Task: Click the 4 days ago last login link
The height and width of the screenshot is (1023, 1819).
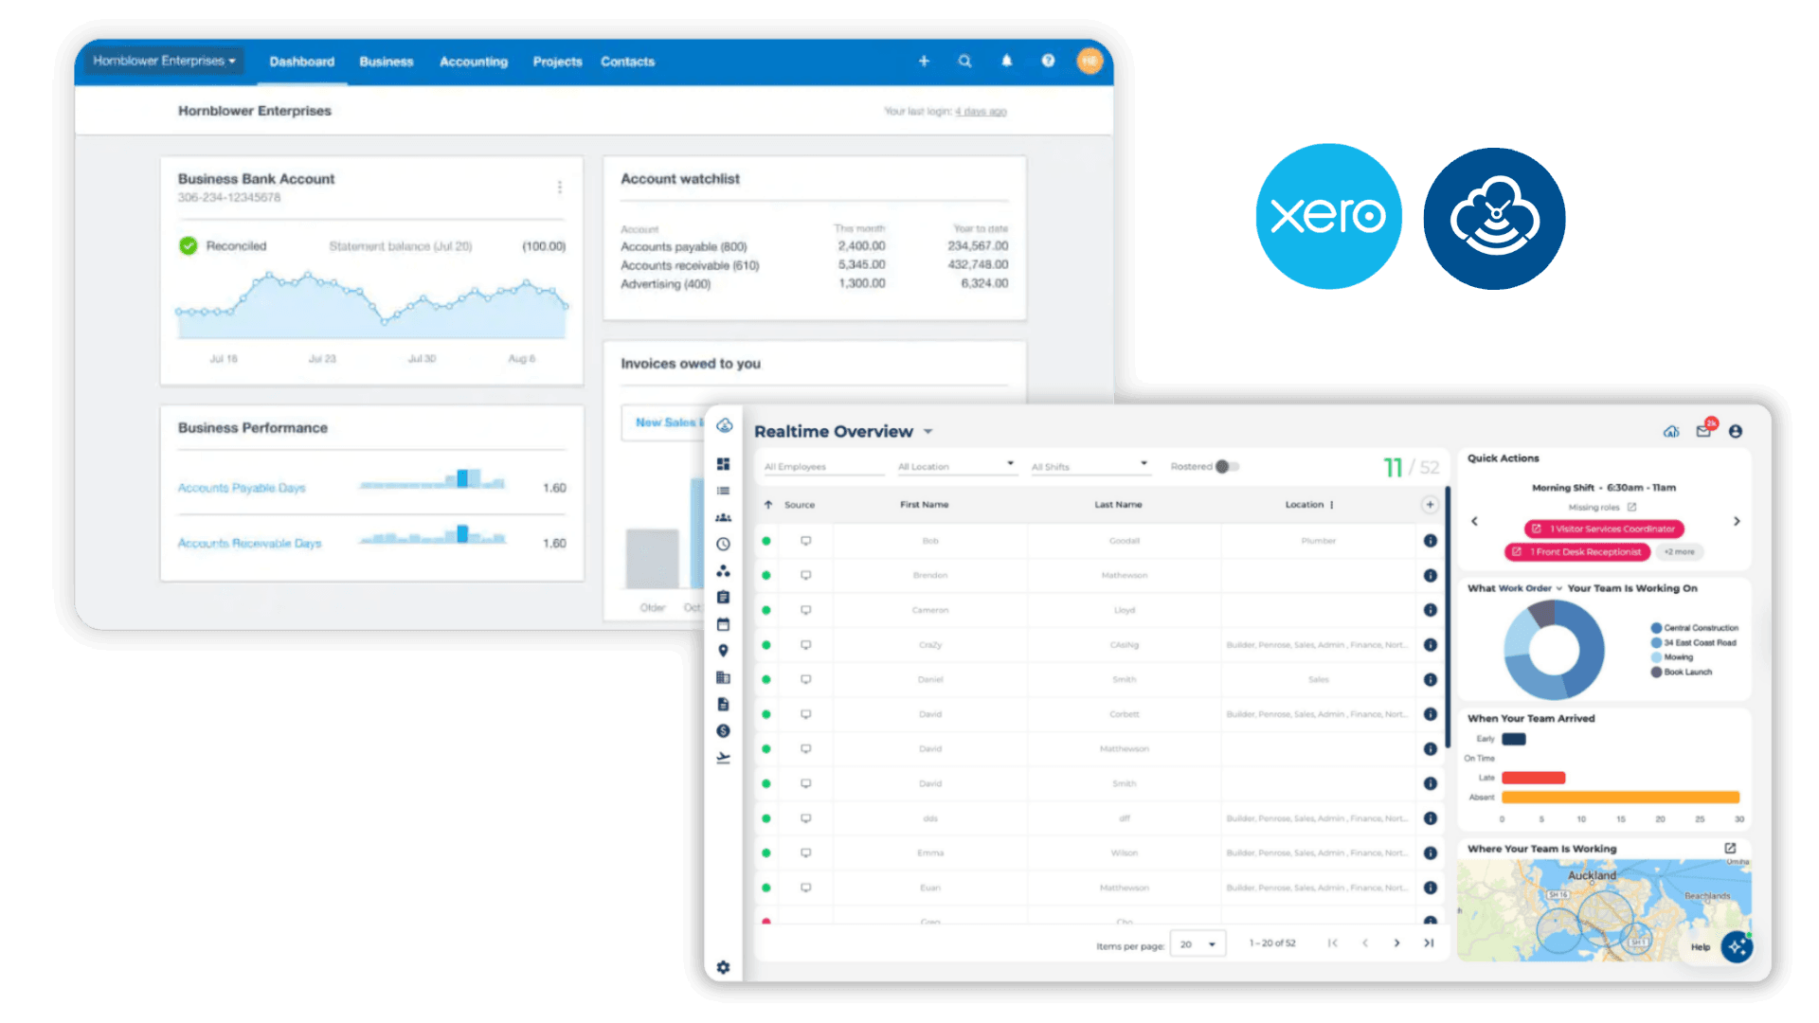Action: tap(981, 112)
